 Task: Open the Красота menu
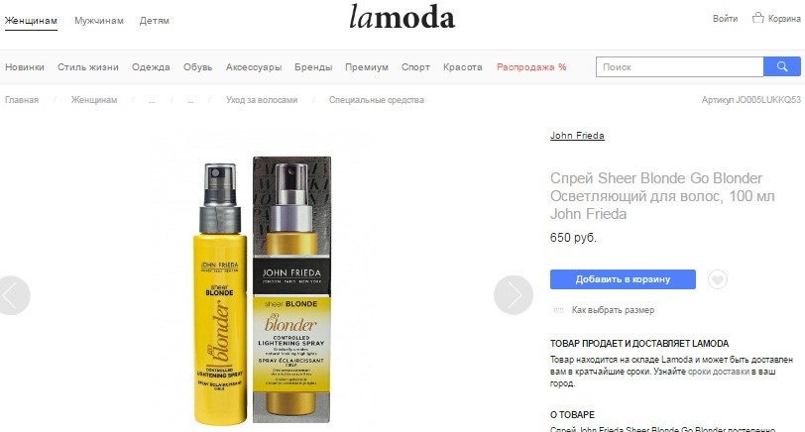point(463,67)
